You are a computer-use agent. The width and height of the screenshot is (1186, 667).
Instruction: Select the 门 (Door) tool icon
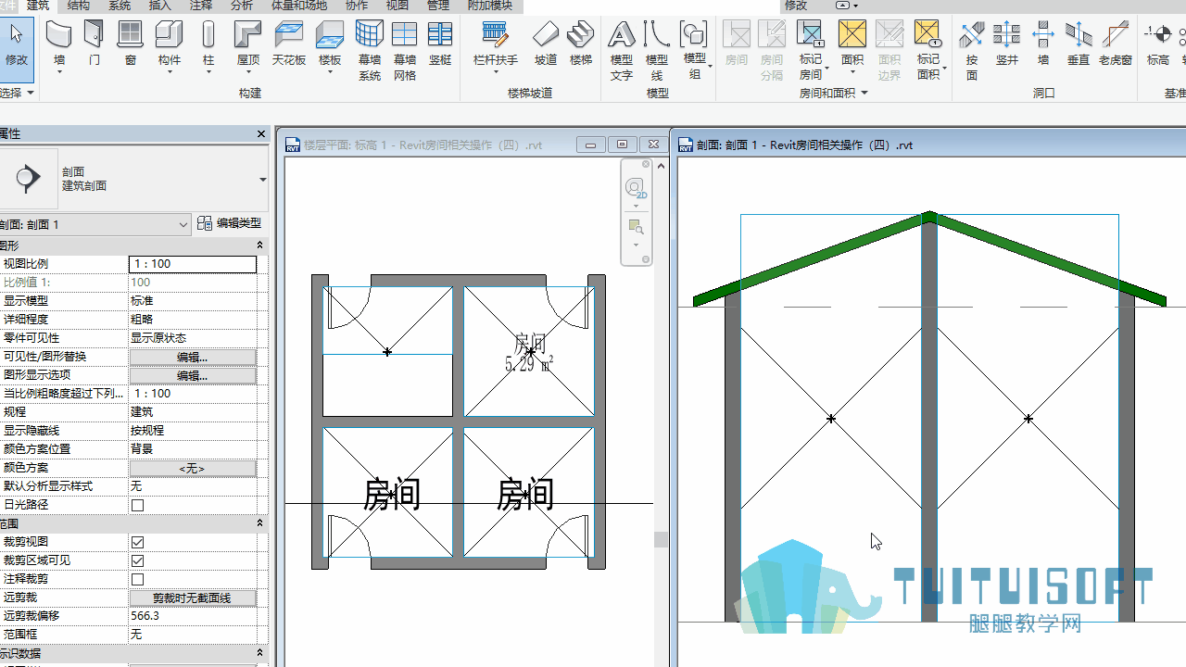[x=94, y=35]
